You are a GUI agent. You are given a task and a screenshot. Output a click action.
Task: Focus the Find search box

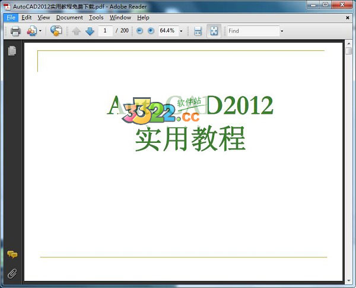253,31
